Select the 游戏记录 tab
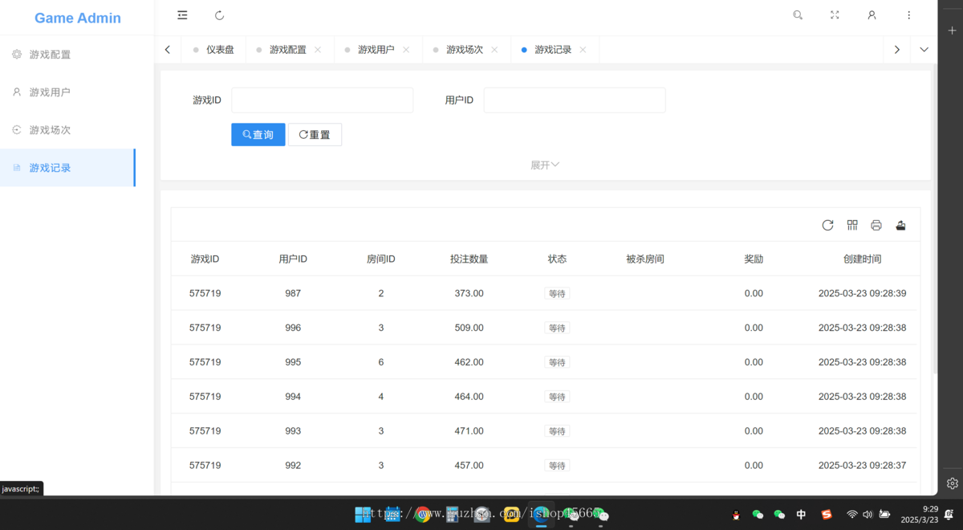963x530 pixels. (x=553, y=50)
